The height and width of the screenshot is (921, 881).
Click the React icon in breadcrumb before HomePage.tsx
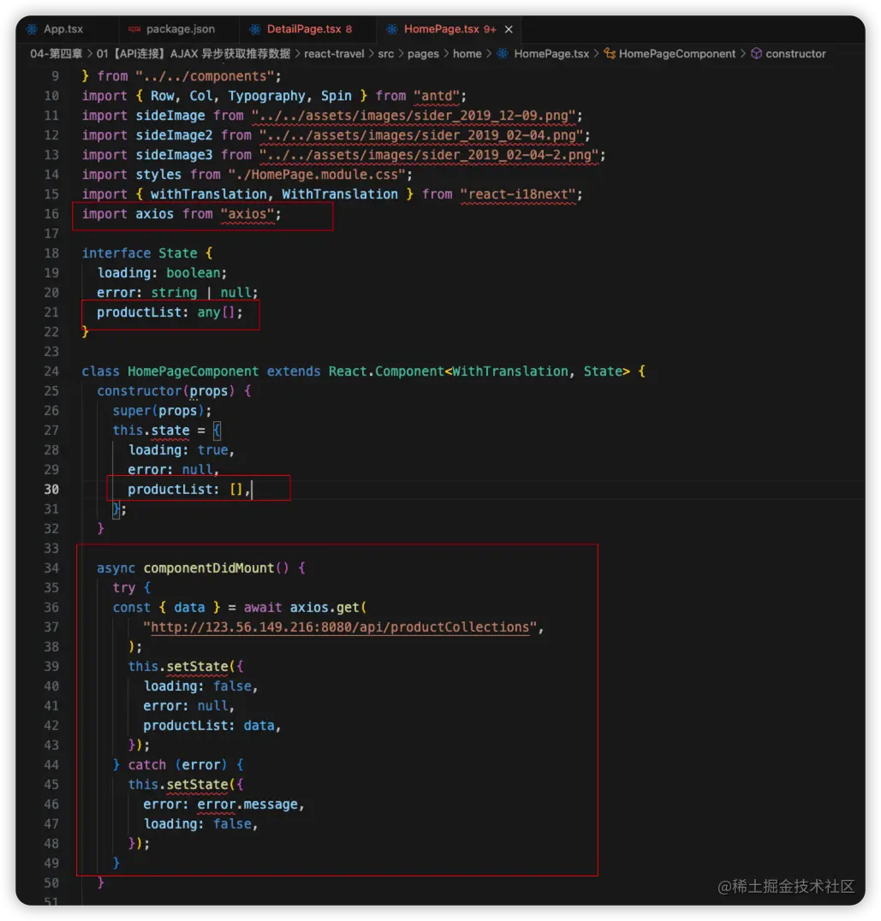pyautogui.click(x=503, y=53)
